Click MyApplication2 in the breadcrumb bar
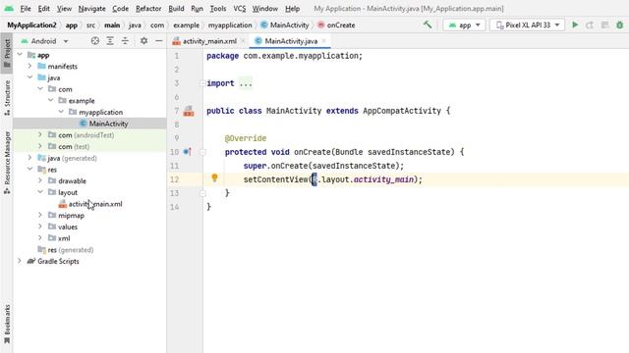Image resolution: width=629 pixels, height=353 pixels. [31, 25]
